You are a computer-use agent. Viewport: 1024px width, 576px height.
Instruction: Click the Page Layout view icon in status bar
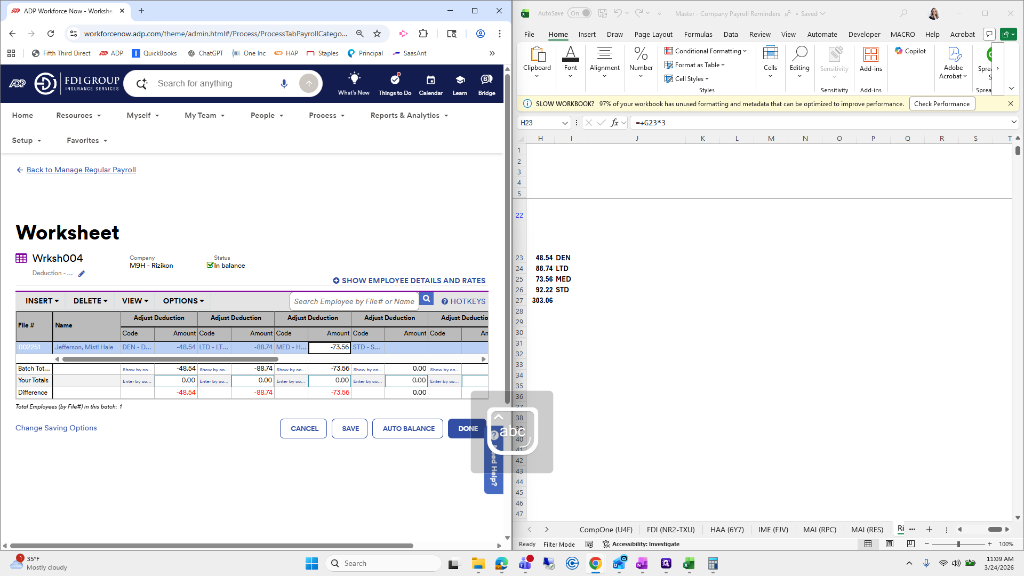(890, 544)
